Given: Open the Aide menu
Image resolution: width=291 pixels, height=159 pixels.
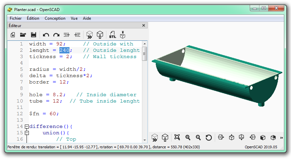Looking at the screenshot, I should [87, 18].
